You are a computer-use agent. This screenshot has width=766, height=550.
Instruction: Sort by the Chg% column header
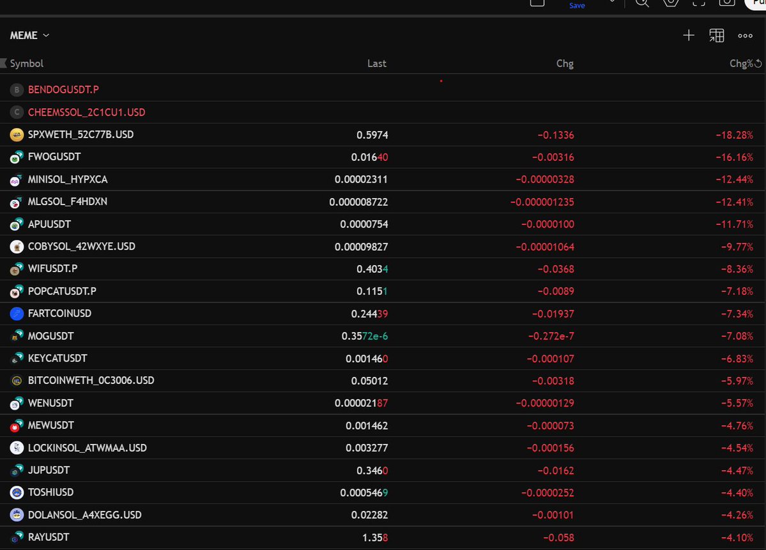click(740, 64)
